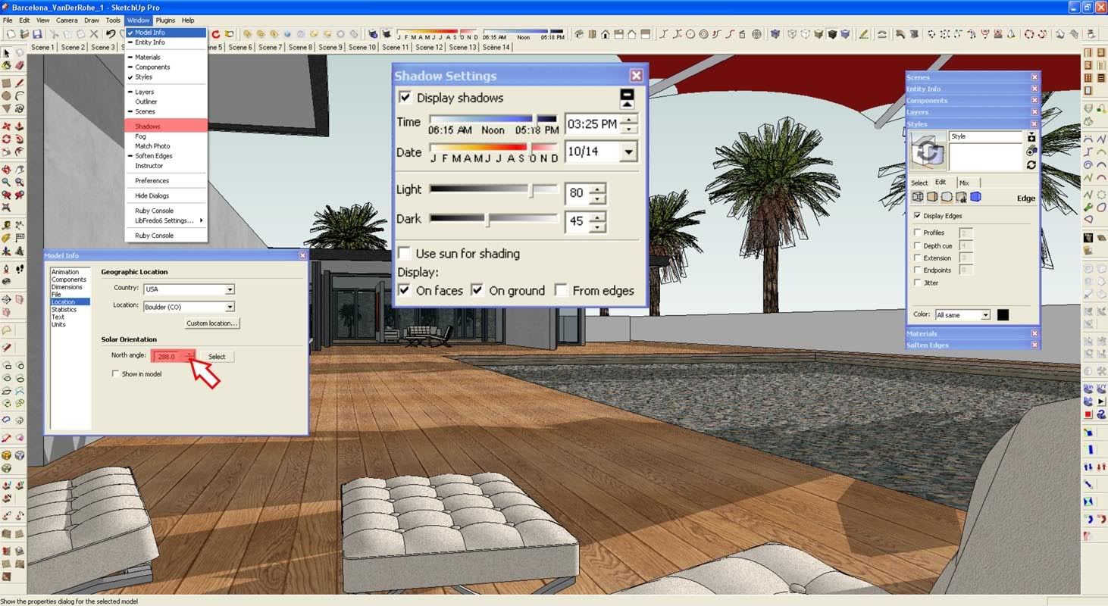Toggle On ground shadow display checkbox
Screen dimensions: 1108x606
[x=477, y=290]
